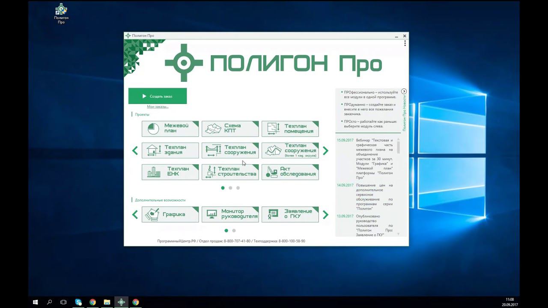The image size is (548, 308).
Task: Open the Техплан здания module
Action: tap(170, 150)
